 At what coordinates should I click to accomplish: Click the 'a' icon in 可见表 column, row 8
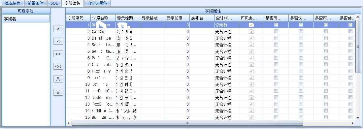point(251,71)
